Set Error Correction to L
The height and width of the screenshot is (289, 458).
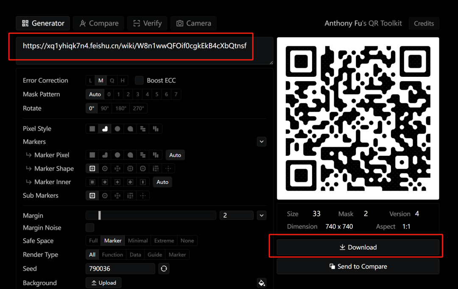point(91,80)
